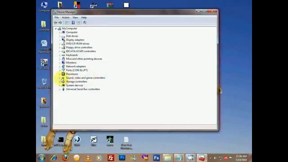Expand the Display adapters category
The width and height of the screenshot is (288, 162).
[x=59, y=40]
